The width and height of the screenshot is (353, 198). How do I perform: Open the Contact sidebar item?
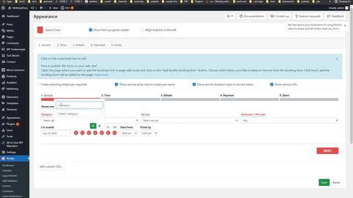pyautogui.click(x=11, y=62)
